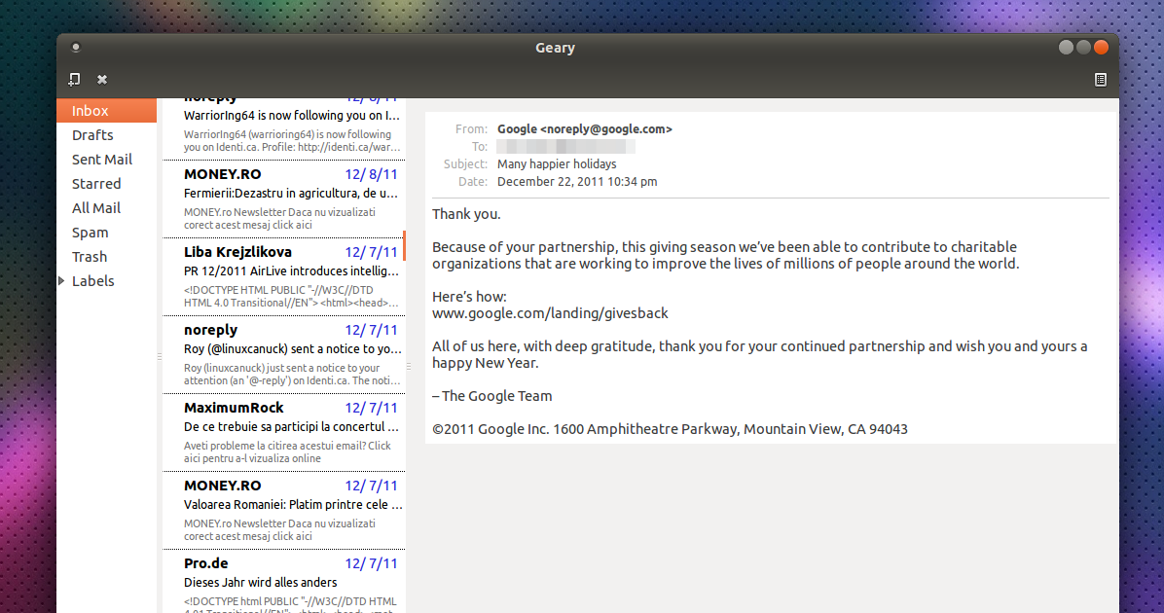Expand the Labels section
Screen dimensions: 1164x613
coord(62,280)
